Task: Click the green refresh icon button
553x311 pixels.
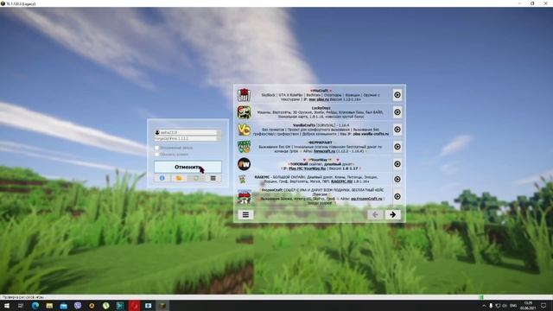Action: [196, 179]
